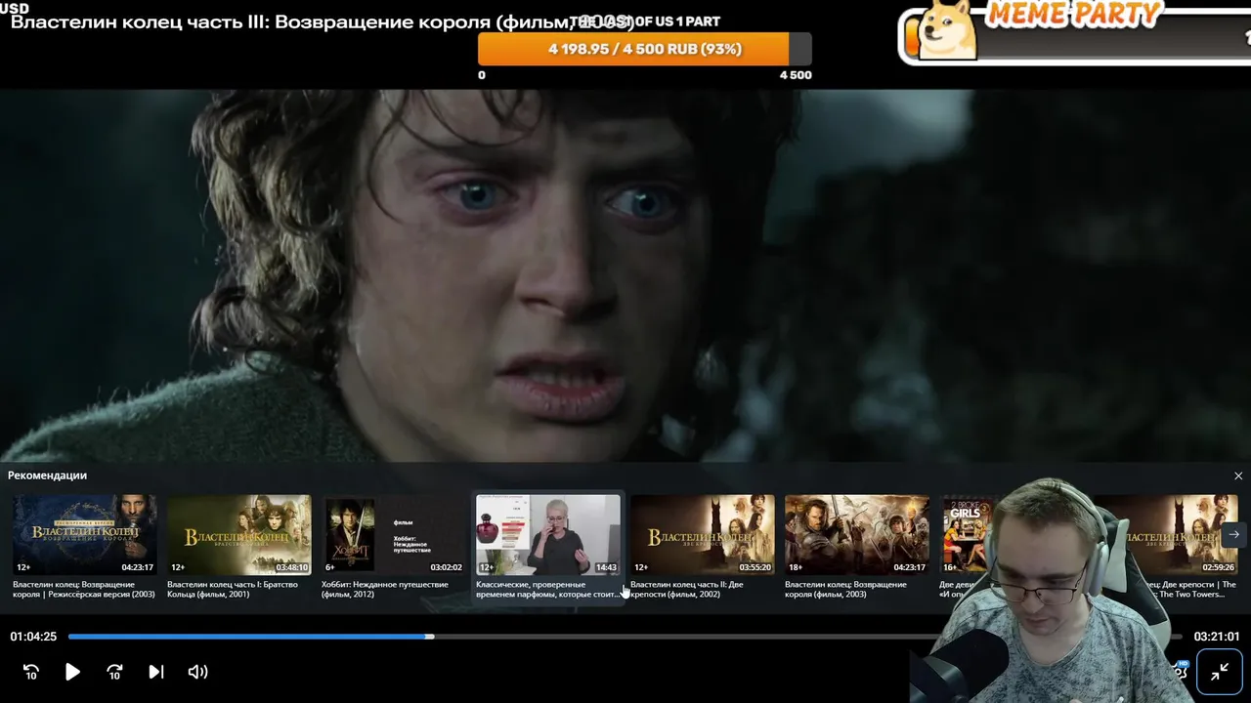The image size is (1251, 703).
Task: Click title 'Классические, проверенные временем парфюмы'
Action: 548,589
